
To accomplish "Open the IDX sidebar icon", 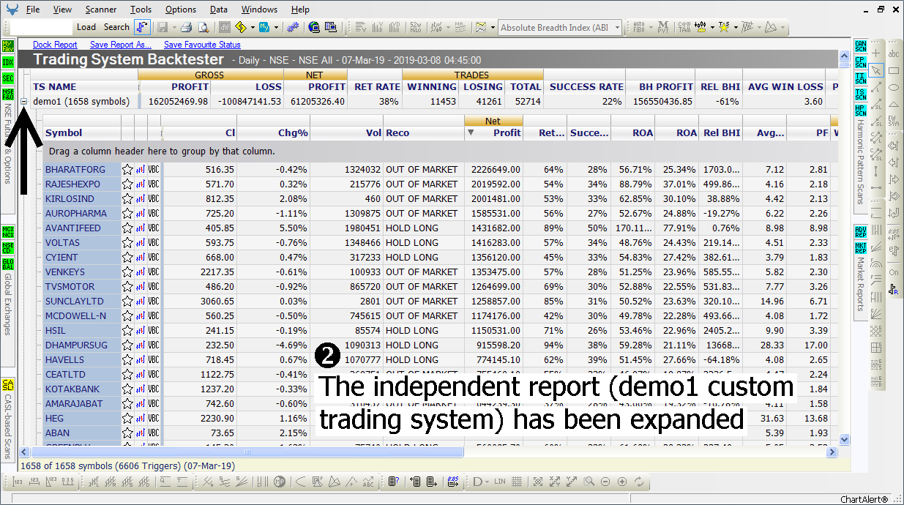I will (8, 61).
